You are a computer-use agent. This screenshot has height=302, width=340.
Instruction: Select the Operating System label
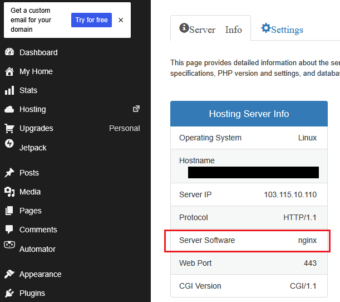210,138
